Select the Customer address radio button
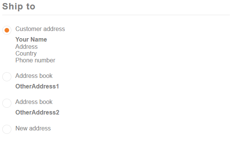The height and width of the screenshot is (141, 234). point(7,30)
